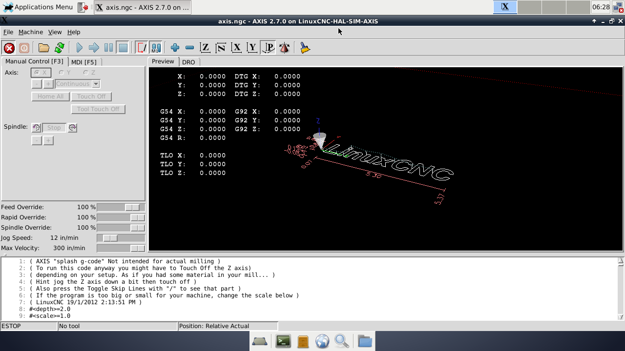625x351 pixels.
Task: Select Z axis radio button
Action: [89, 73]
